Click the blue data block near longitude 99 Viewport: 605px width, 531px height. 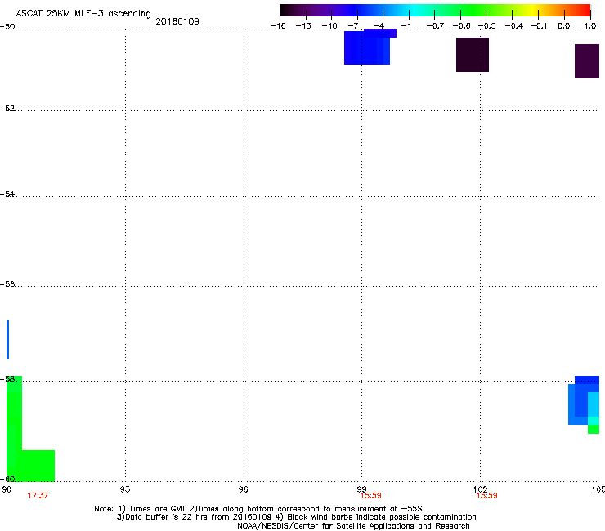point(367,47)
